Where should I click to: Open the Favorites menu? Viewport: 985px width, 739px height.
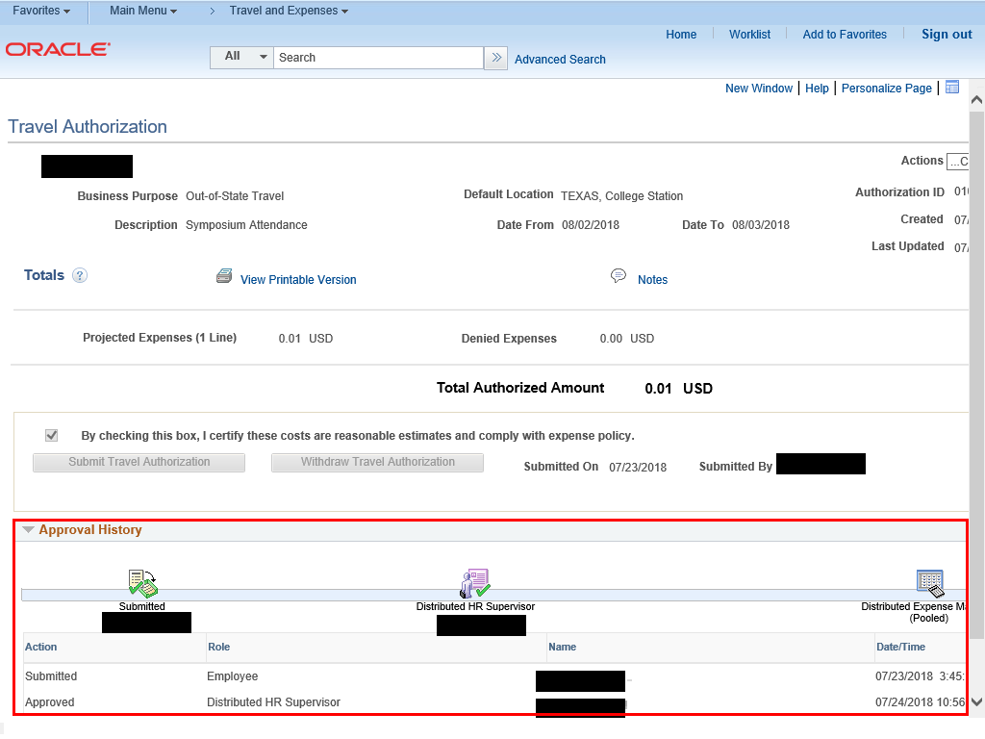(41, 11)
